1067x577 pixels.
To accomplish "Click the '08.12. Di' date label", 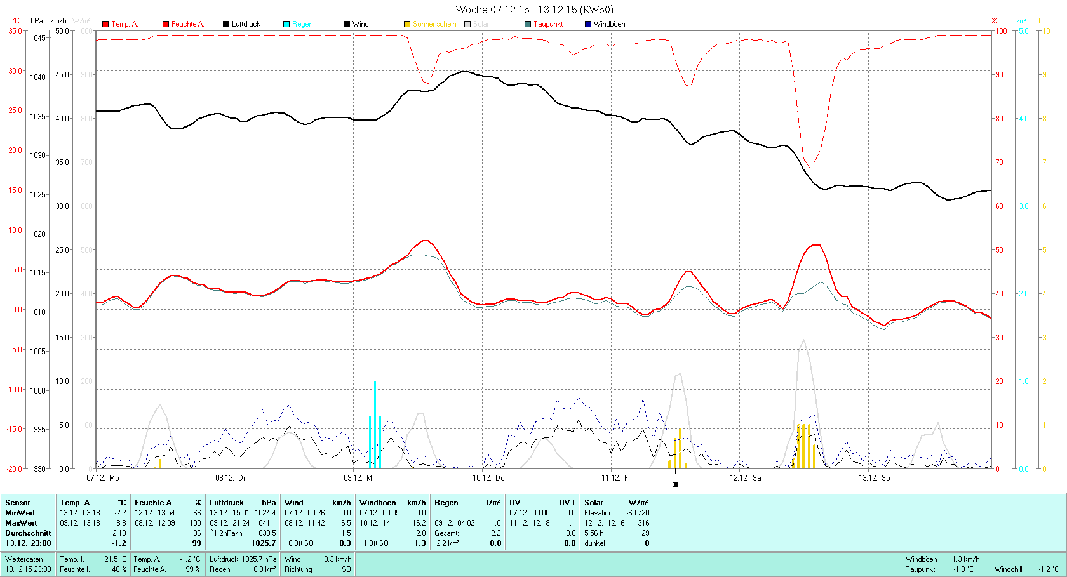I will (x=230, y=478).
